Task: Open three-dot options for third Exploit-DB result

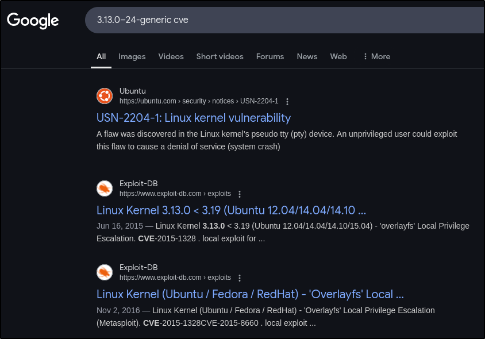Action: point(240,278)
